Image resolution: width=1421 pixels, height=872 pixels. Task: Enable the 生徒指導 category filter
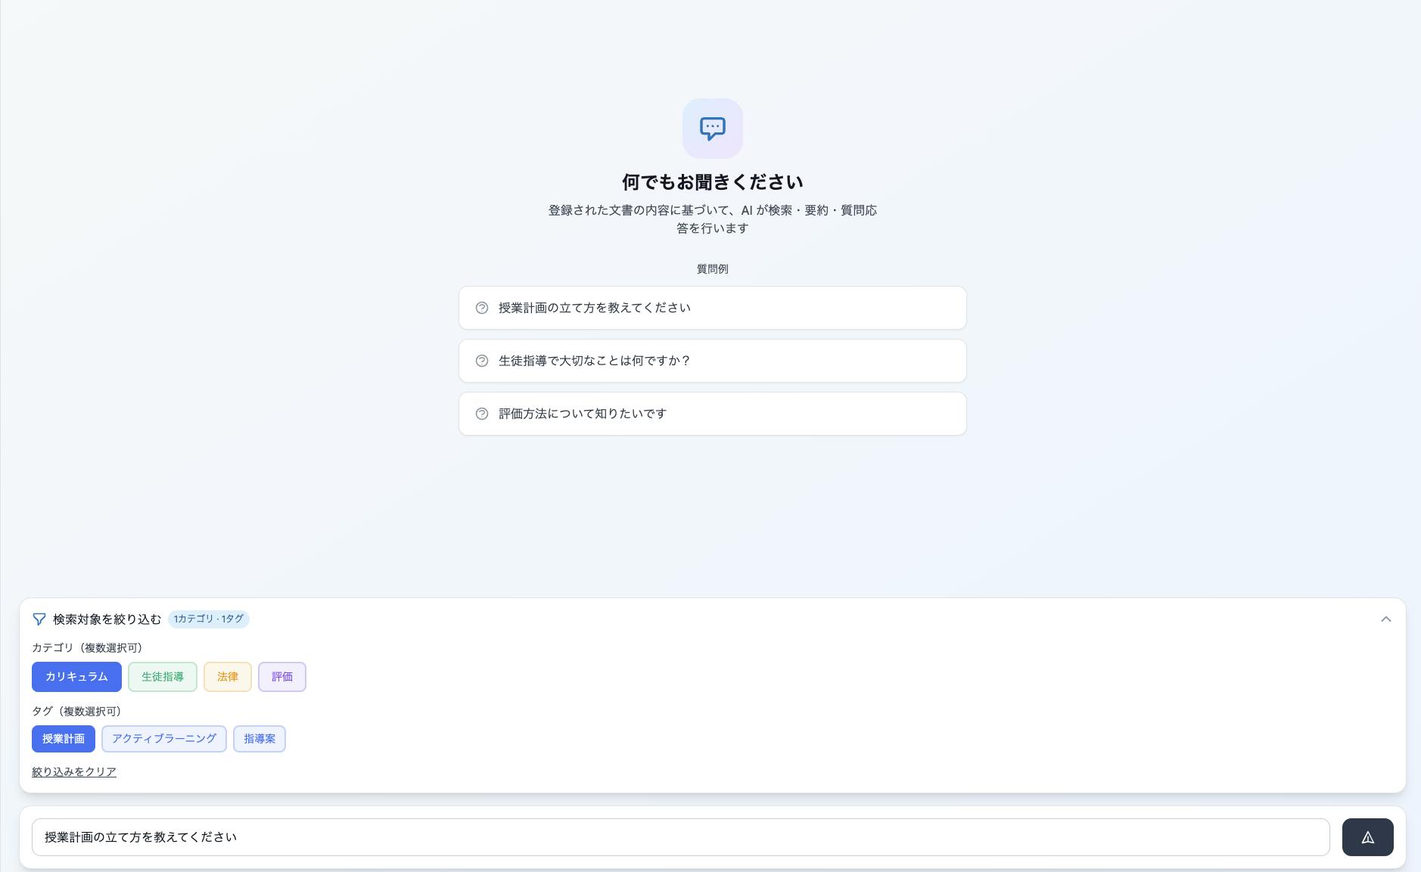162,677
